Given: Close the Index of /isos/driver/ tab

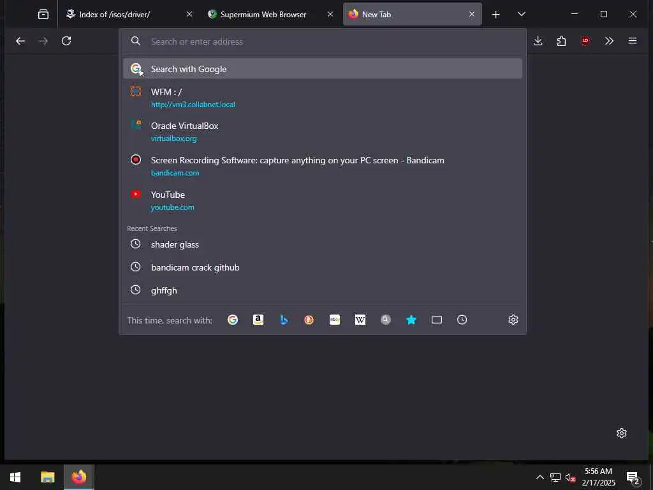Looking at the screenshot, I should tap(189, 15).
